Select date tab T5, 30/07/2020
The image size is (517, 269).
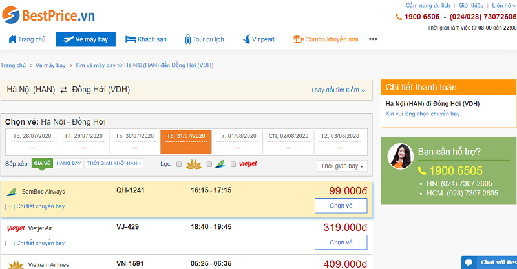point(134,142)
